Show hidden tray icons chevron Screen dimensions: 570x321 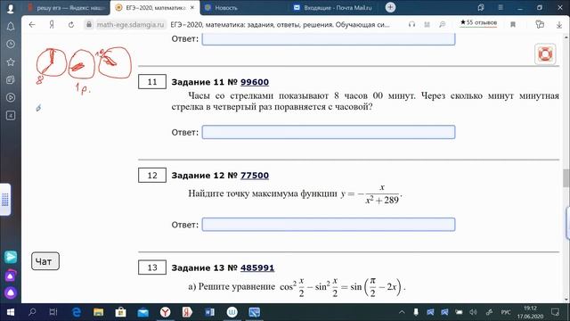click(x=402, y=312)
